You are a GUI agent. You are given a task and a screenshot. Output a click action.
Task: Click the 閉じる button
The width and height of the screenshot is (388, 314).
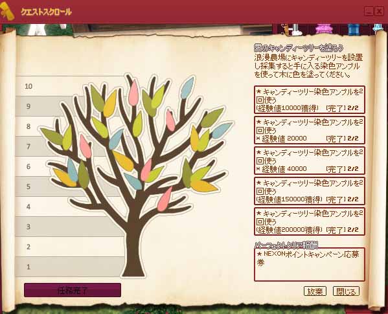346,291
